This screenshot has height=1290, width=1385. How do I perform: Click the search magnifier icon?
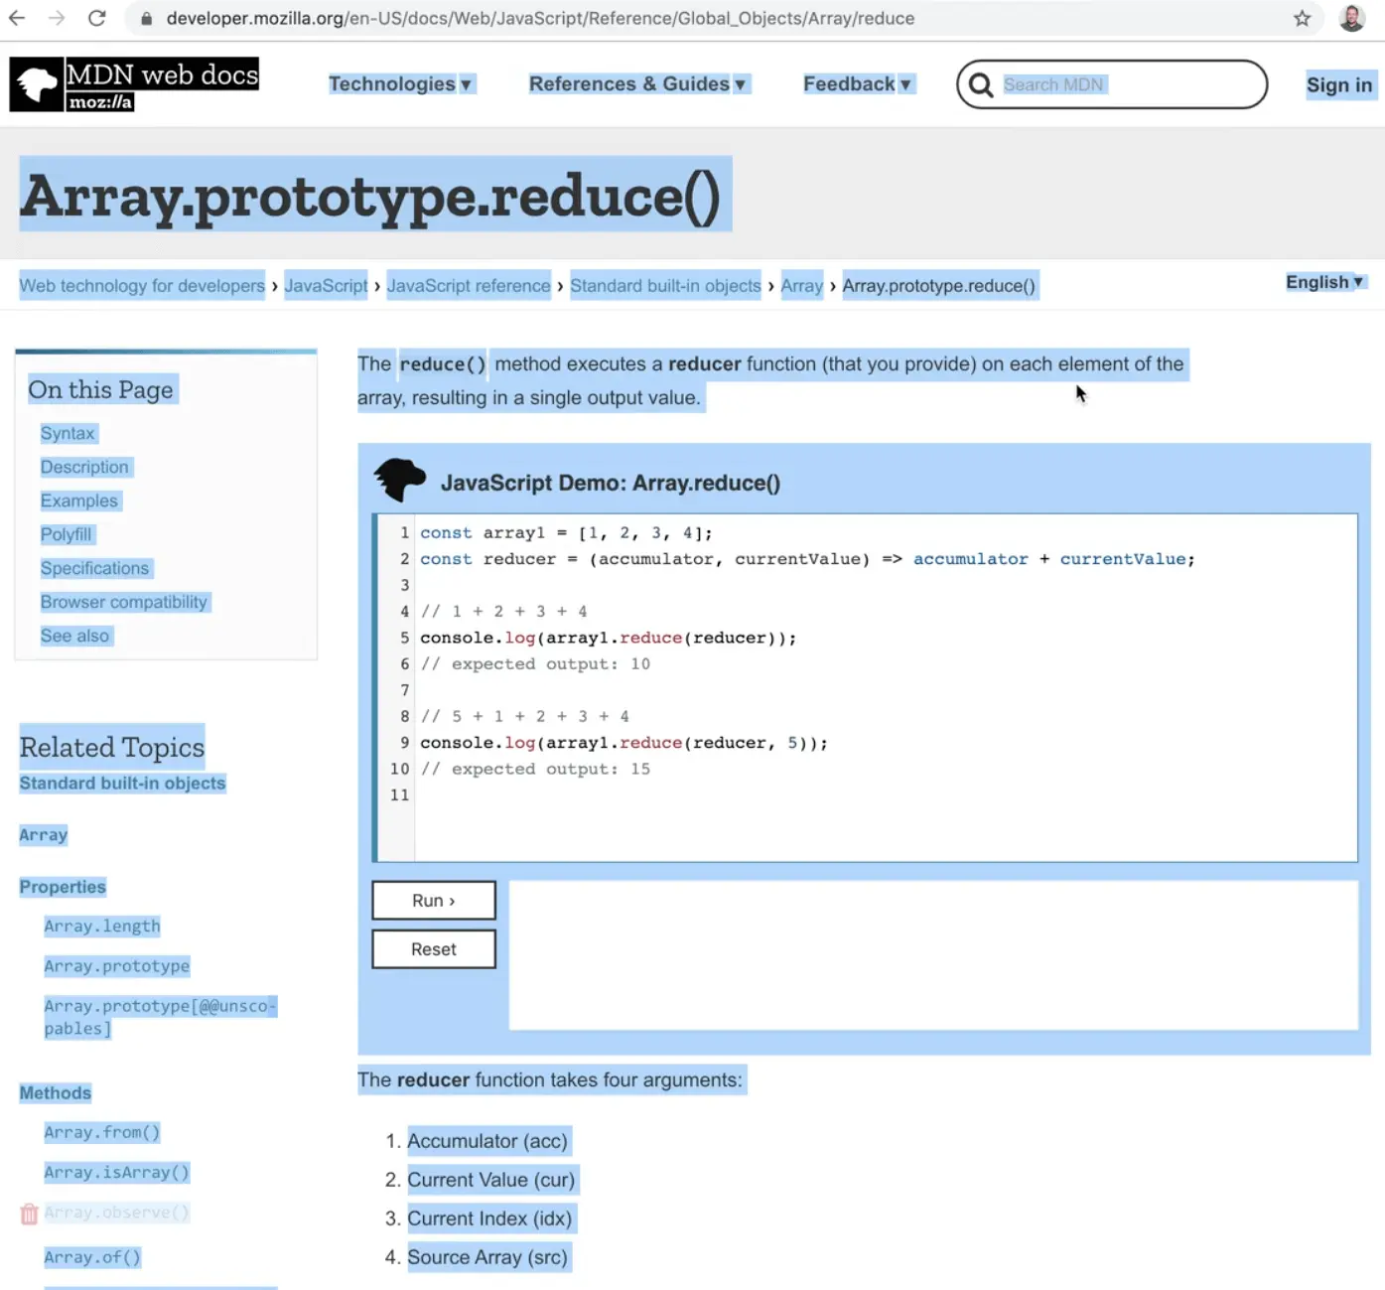pyautogui.click(x=981, y=85)
